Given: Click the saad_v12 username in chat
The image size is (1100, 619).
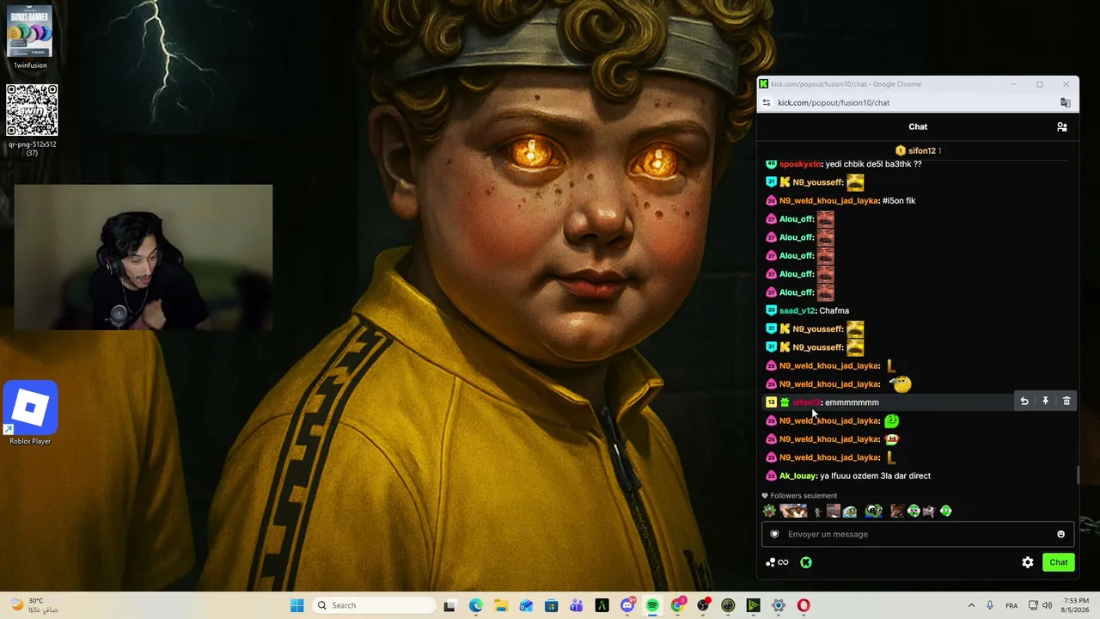Looking at the screenshot, I should coord(797,311).
